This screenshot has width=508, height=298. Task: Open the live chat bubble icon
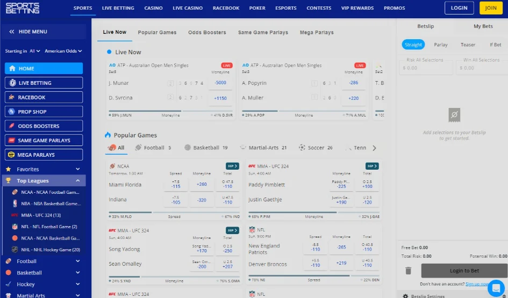(x=496, y=287)
